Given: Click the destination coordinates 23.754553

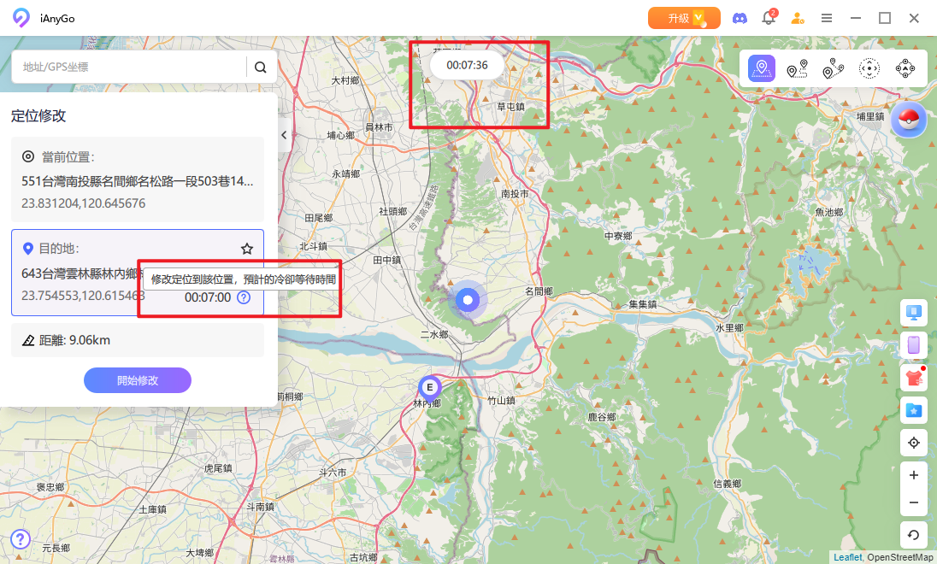Looking at the screenshot, I should (83, 295).
